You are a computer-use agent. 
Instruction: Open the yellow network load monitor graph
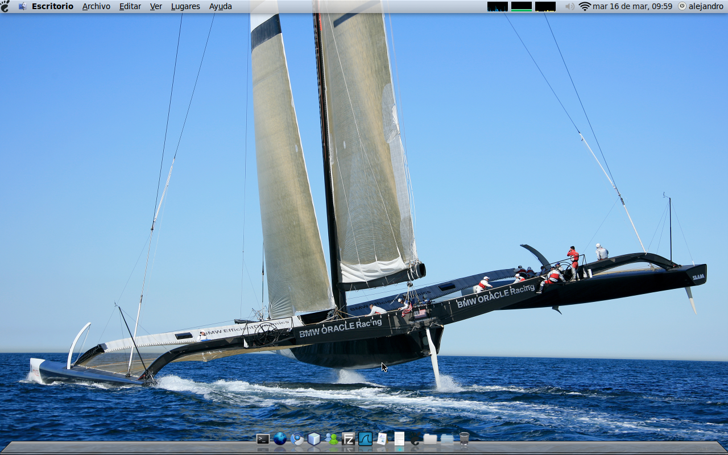(x=545, y=6)
